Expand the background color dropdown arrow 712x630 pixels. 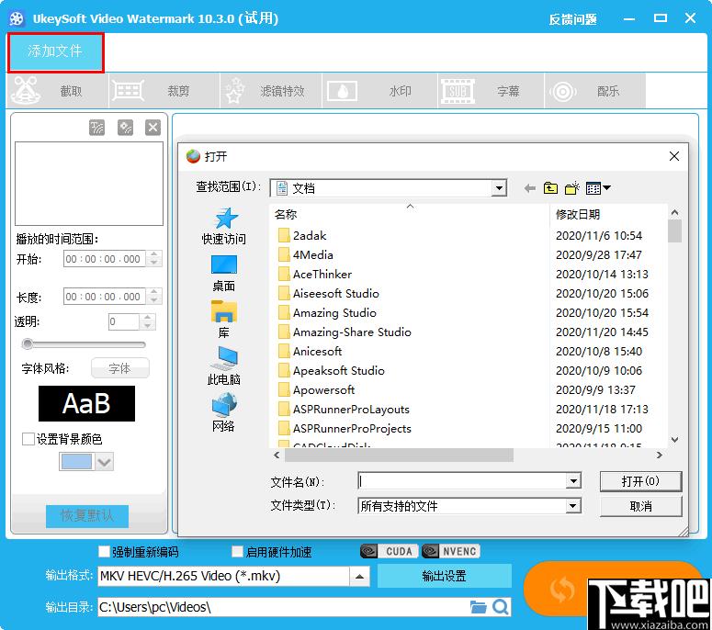105,462
